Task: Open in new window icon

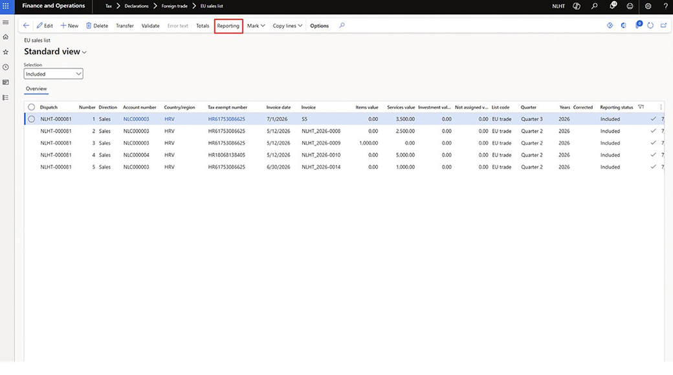Action: [663, 26]
